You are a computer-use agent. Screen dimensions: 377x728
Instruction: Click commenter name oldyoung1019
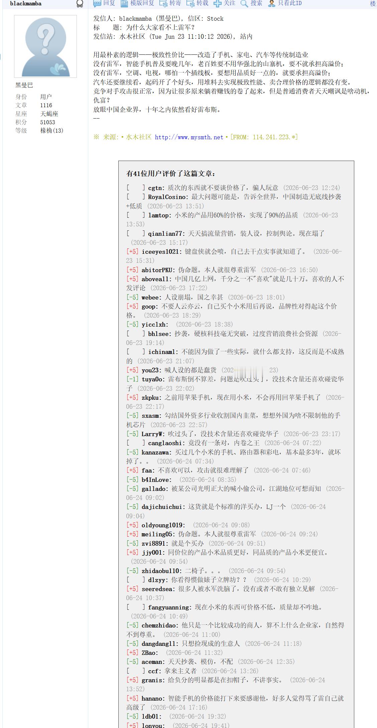click(162, 525)
